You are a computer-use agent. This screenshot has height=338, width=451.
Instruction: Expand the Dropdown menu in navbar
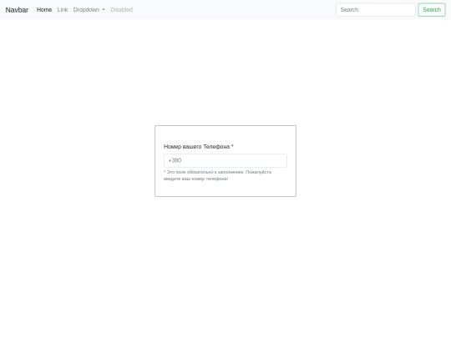(x=89, y=10)
